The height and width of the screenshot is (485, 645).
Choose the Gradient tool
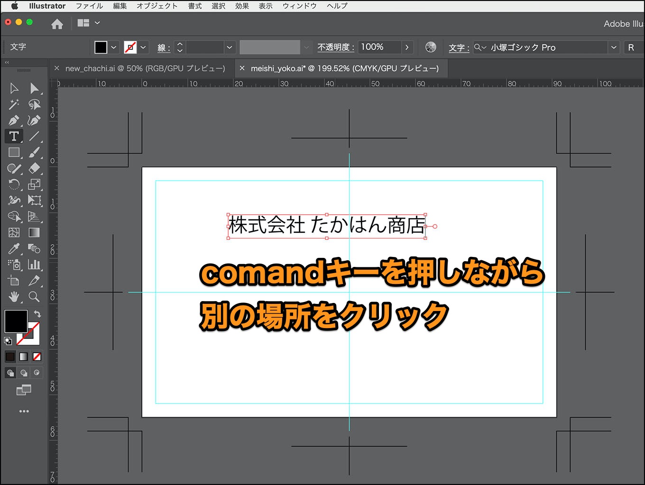pyautogui.click(x=34, y=232)
